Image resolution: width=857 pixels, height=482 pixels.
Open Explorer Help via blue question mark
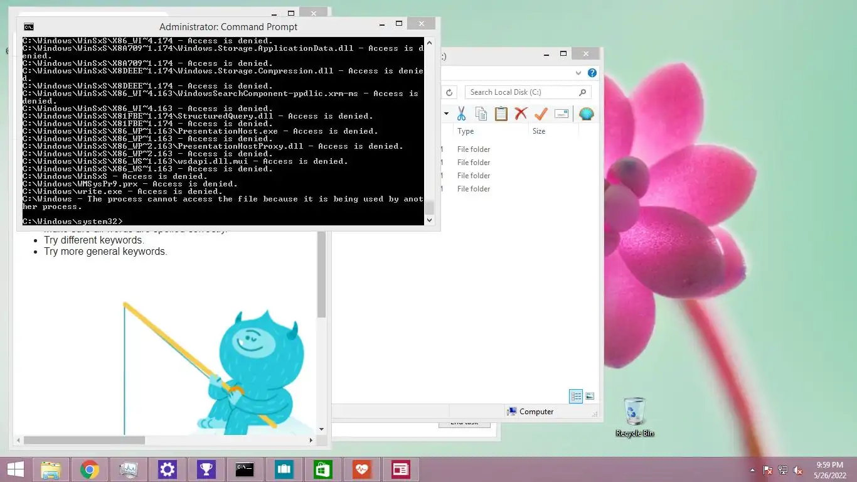(x=592, y=73)
